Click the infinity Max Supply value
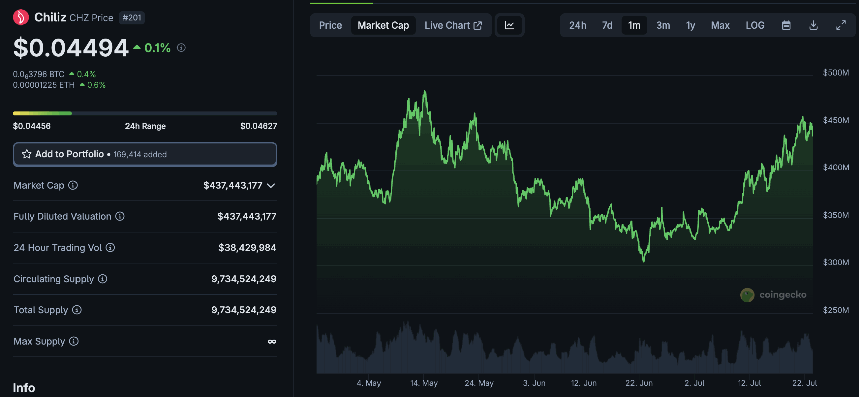 (272, 341)
